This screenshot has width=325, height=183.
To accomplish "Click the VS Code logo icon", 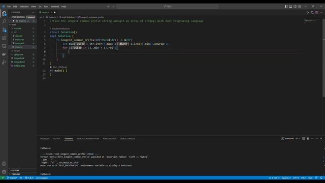I will point(3,7).
